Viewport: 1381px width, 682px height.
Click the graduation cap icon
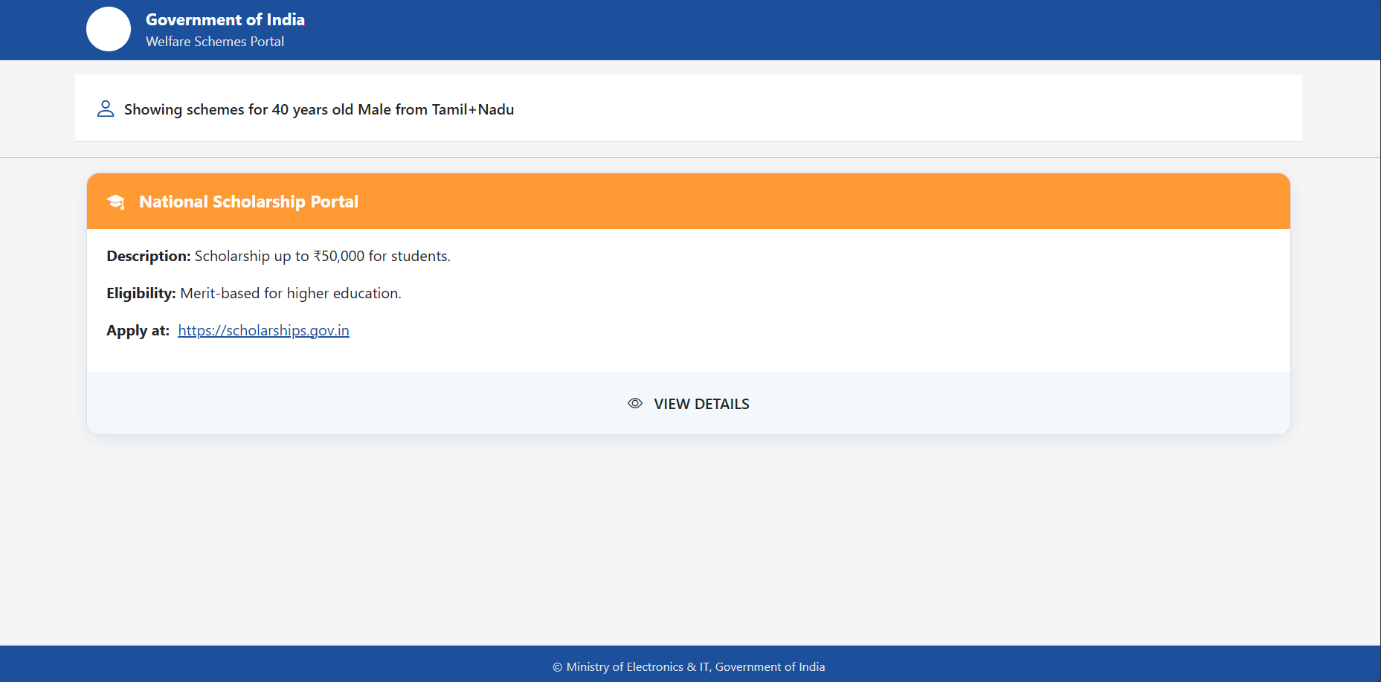point(116,202)
